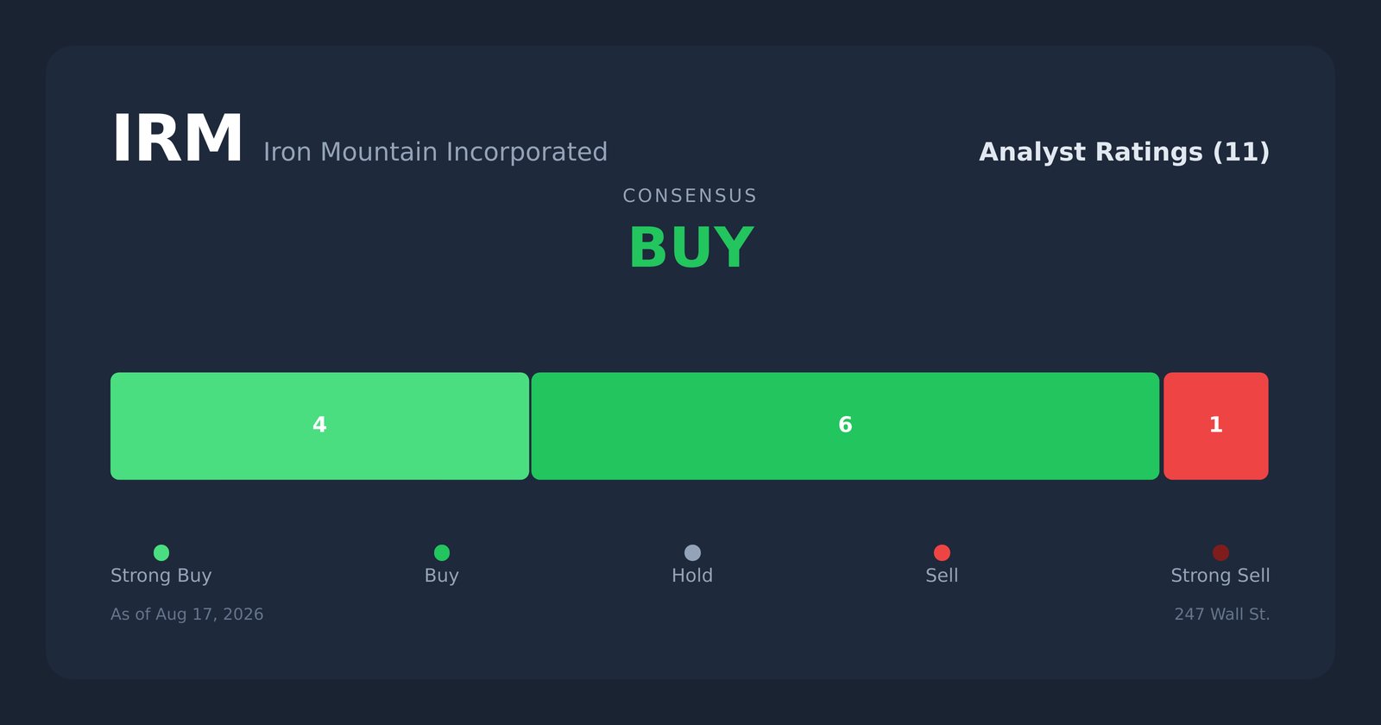The height and width of the screenshot is (725, 1381).
Task: Click the dark red Strong Sell dot
Action: (1220, 552)
